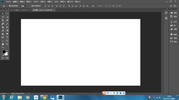Open the 通道 channels panel
The height and width of the screenshot is (100, 179).
[173, 38]
